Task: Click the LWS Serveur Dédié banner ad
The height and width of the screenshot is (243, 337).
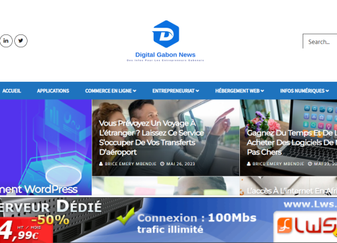Action: point(168,220)
